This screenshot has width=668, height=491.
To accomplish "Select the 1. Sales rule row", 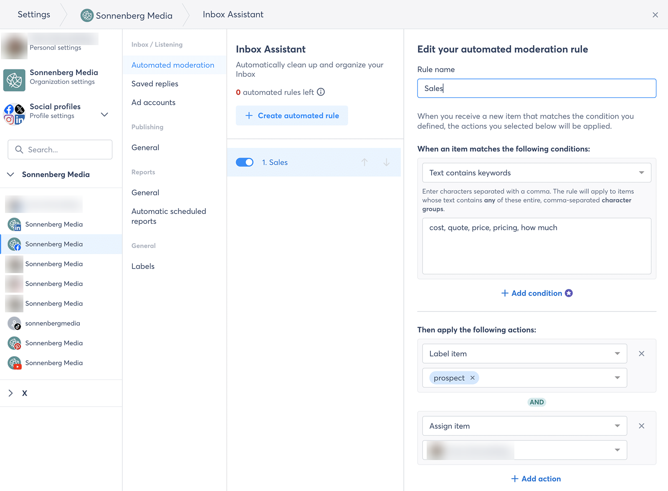I will [314, 162].
